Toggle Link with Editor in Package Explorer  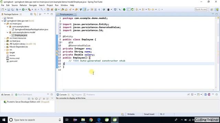(x=35, y=14)
